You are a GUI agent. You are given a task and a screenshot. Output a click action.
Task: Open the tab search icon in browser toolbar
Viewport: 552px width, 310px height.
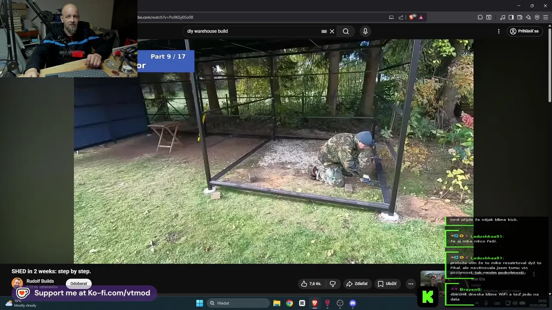(x=489, y=17)
